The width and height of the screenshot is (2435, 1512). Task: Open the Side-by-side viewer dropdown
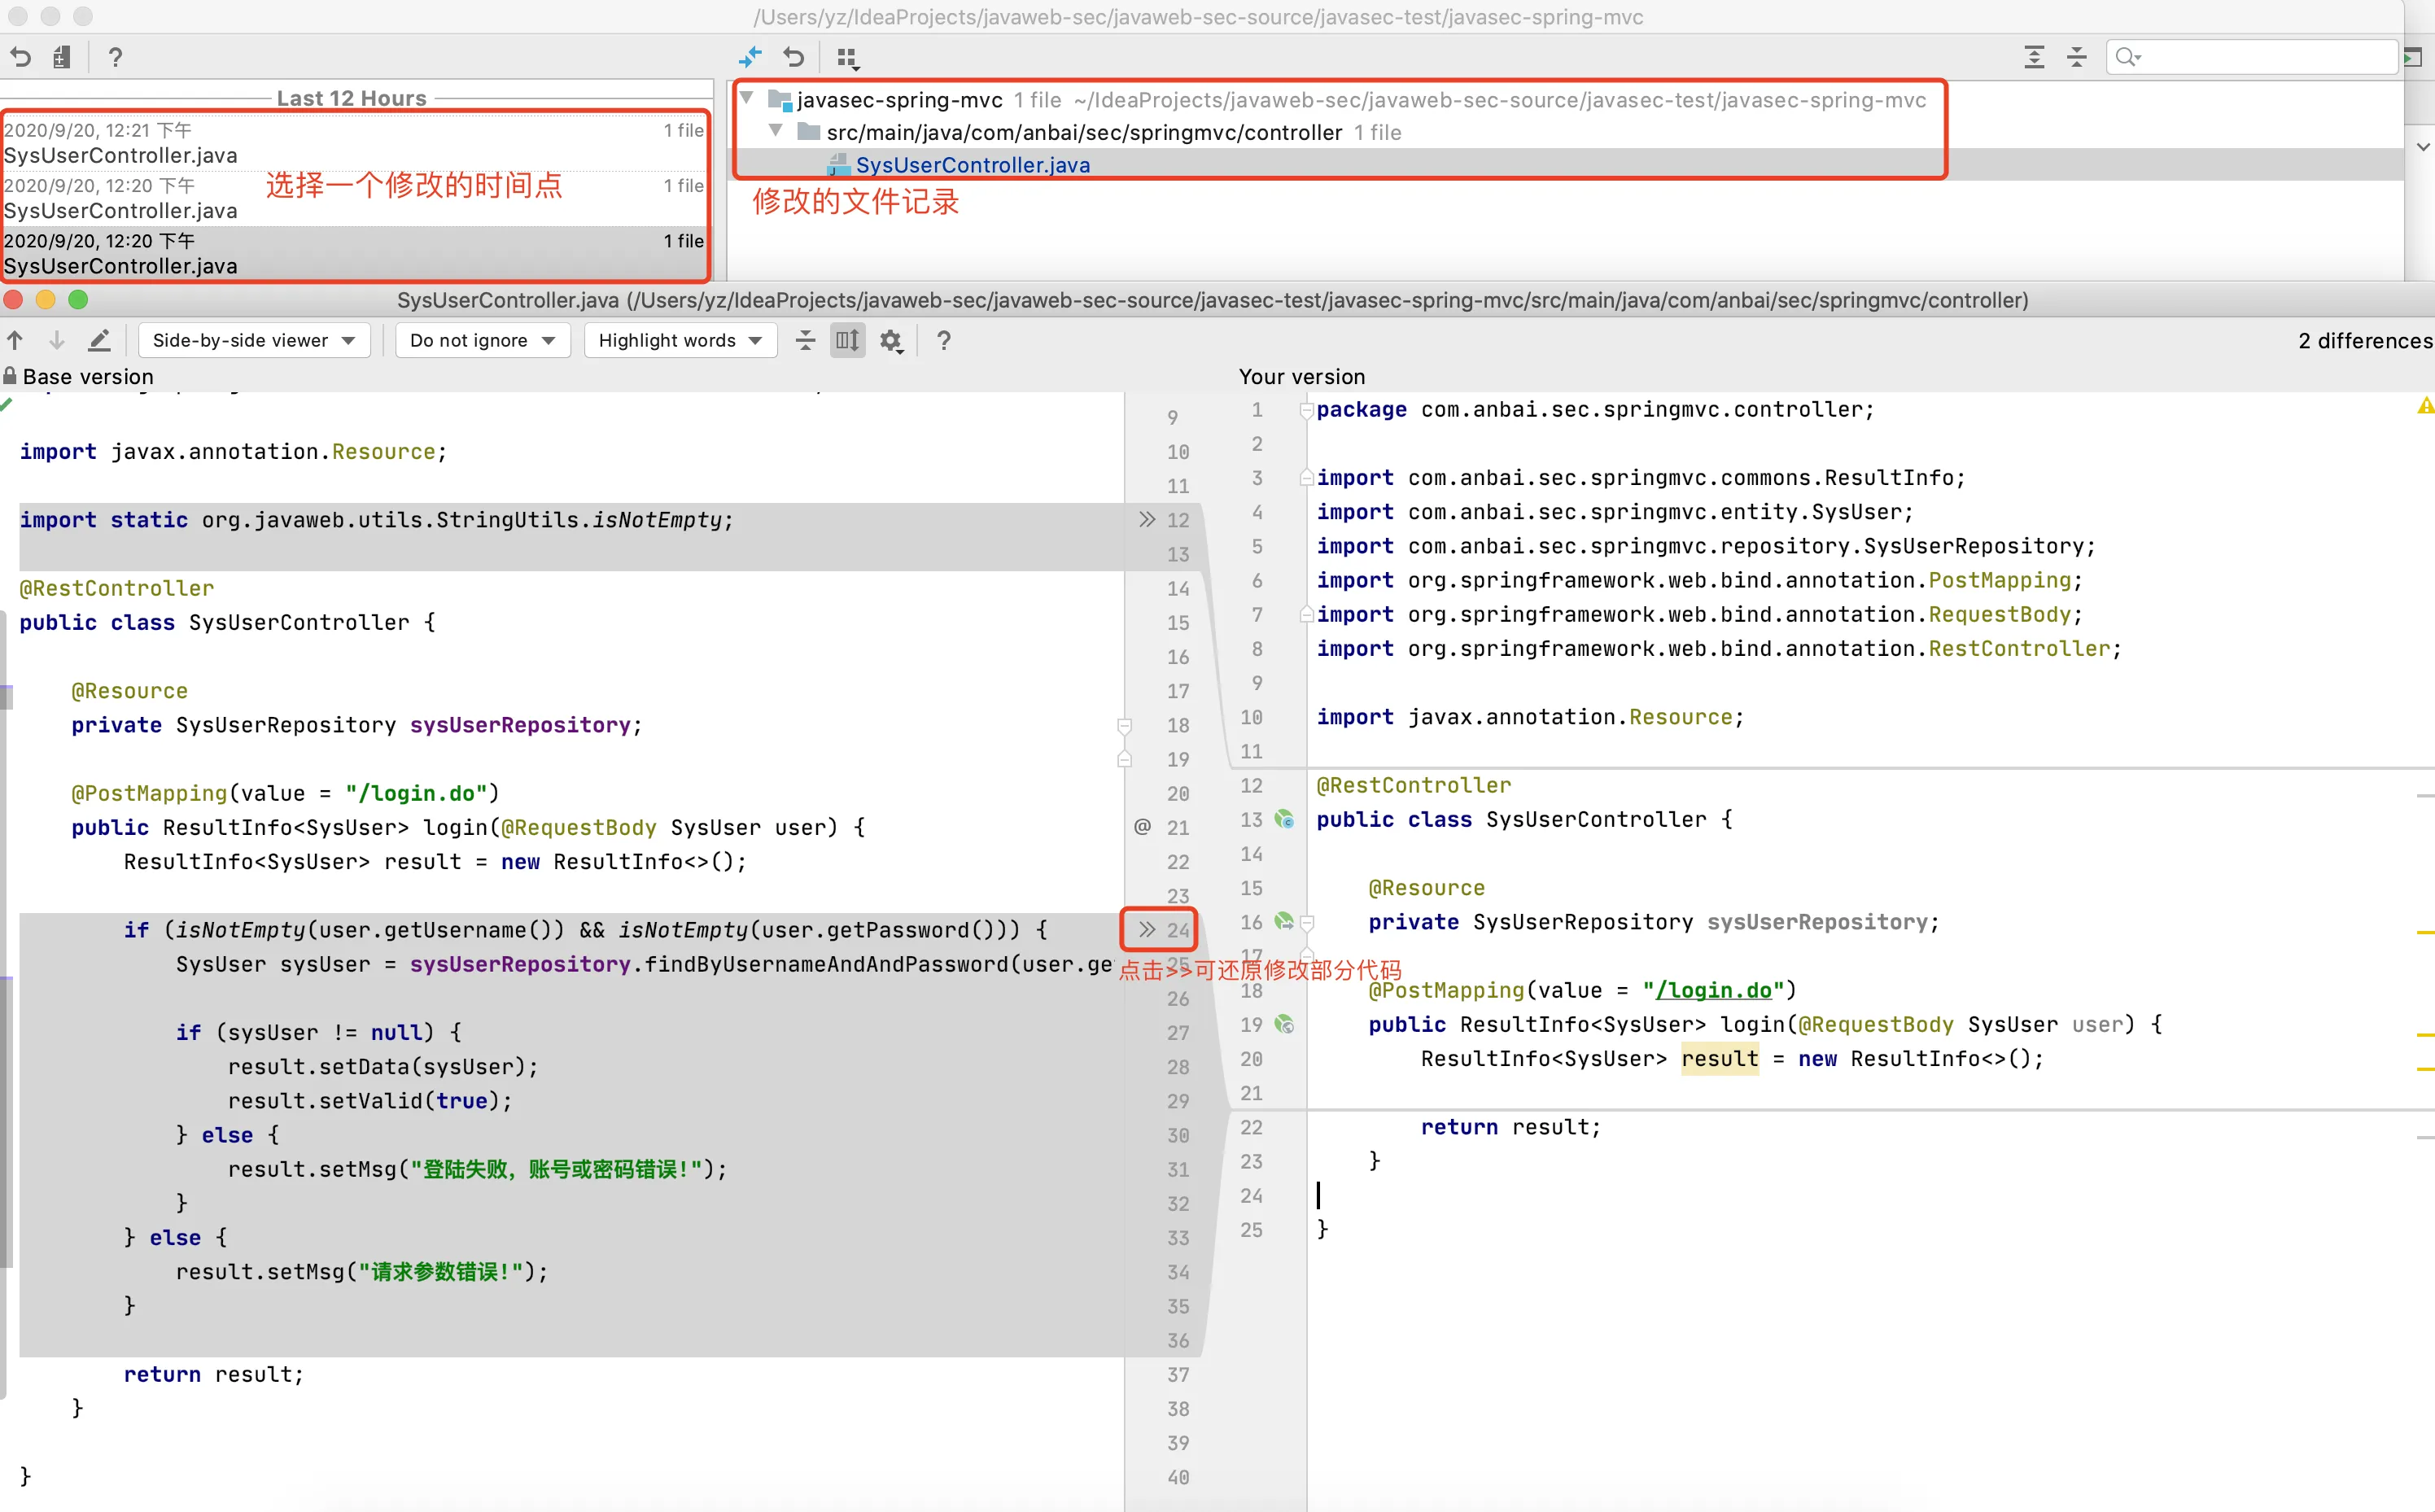click(x=254, y=341)
